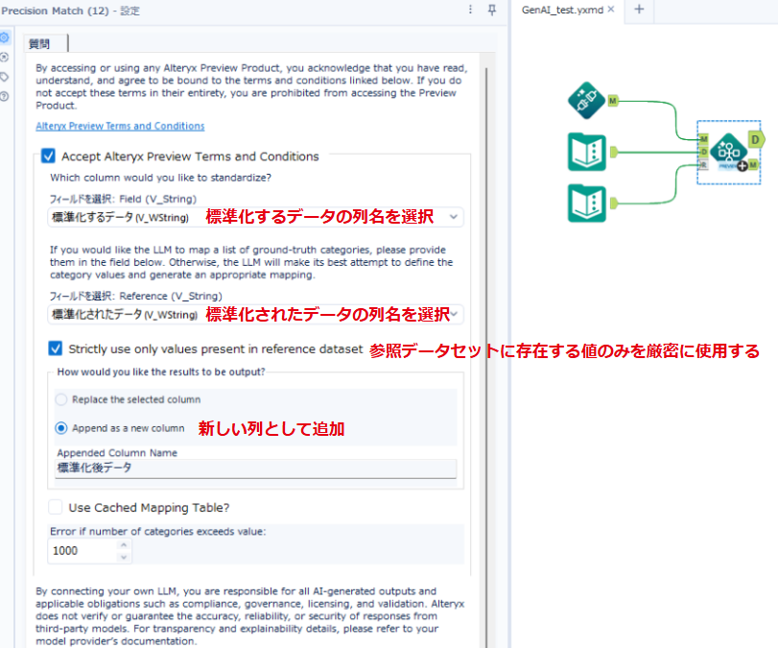Open the annotation tag icon in sidebar
778x648 pixels.
point(5,77)
